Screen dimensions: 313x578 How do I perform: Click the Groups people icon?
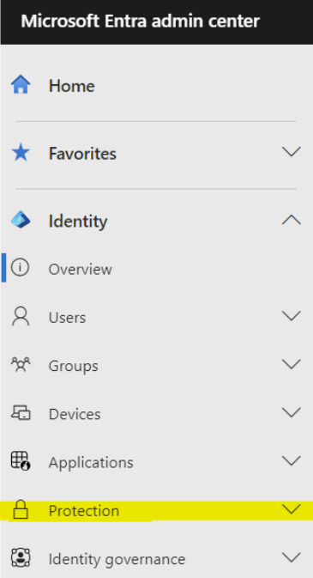click(x=21, y=365)
